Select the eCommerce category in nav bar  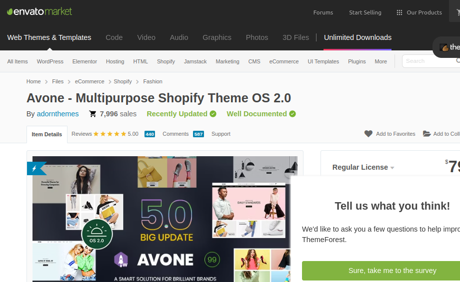tap(283, 61)
